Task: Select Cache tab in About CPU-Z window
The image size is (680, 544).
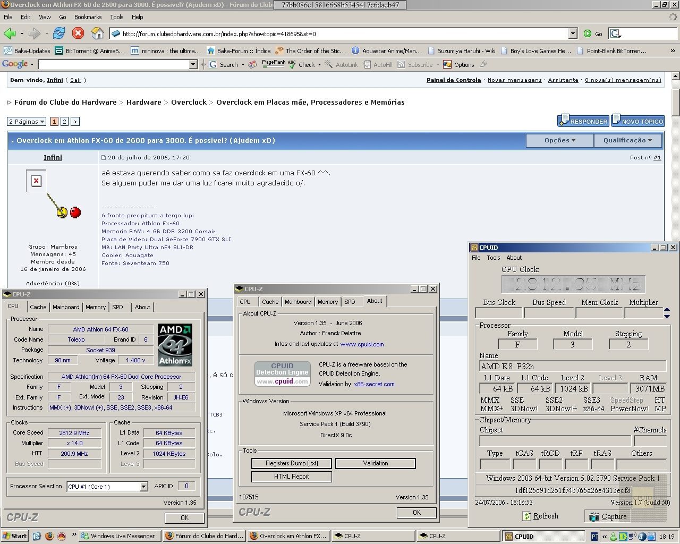Action: 270,302
